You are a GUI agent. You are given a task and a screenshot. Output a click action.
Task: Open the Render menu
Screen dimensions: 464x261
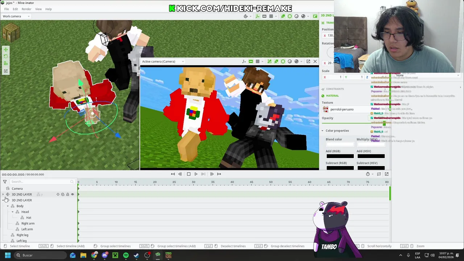pos(26,9)
